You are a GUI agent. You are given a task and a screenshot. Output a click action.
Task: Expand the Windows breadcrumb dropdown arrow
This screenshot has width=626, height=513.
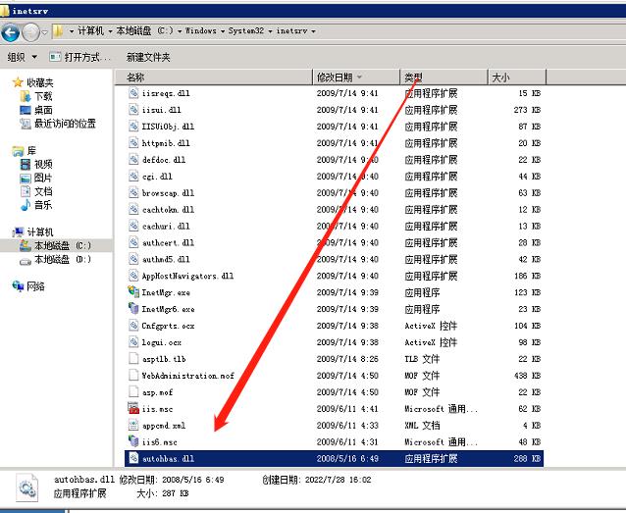click(223, 31)
